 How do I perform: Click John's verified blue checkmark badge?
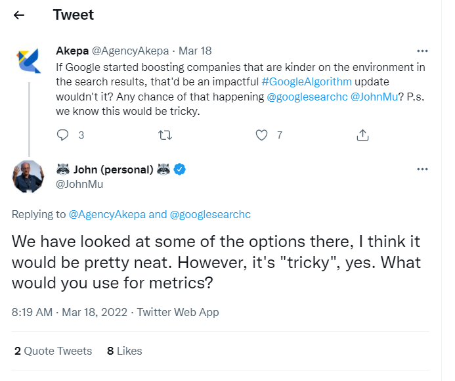180,169
